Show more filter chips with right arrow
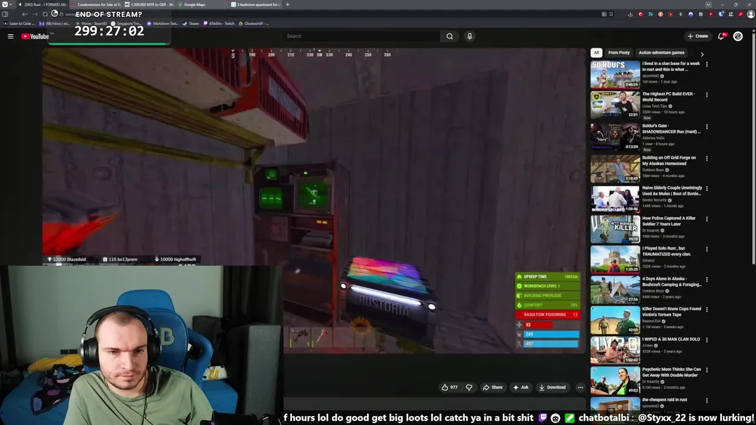756x425 pixels. [x=702, y=54]
